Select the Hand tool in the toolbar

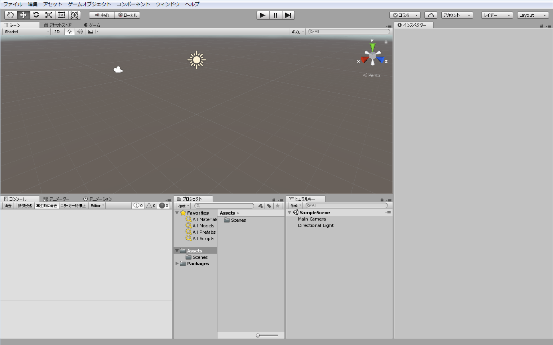pyautogui.click(x=11, y=15)
